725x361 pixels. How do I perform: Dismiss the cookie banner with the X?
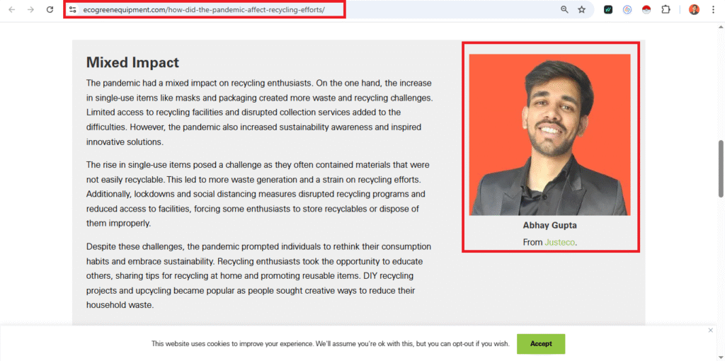pyautogui.click(x=711, y=330)
